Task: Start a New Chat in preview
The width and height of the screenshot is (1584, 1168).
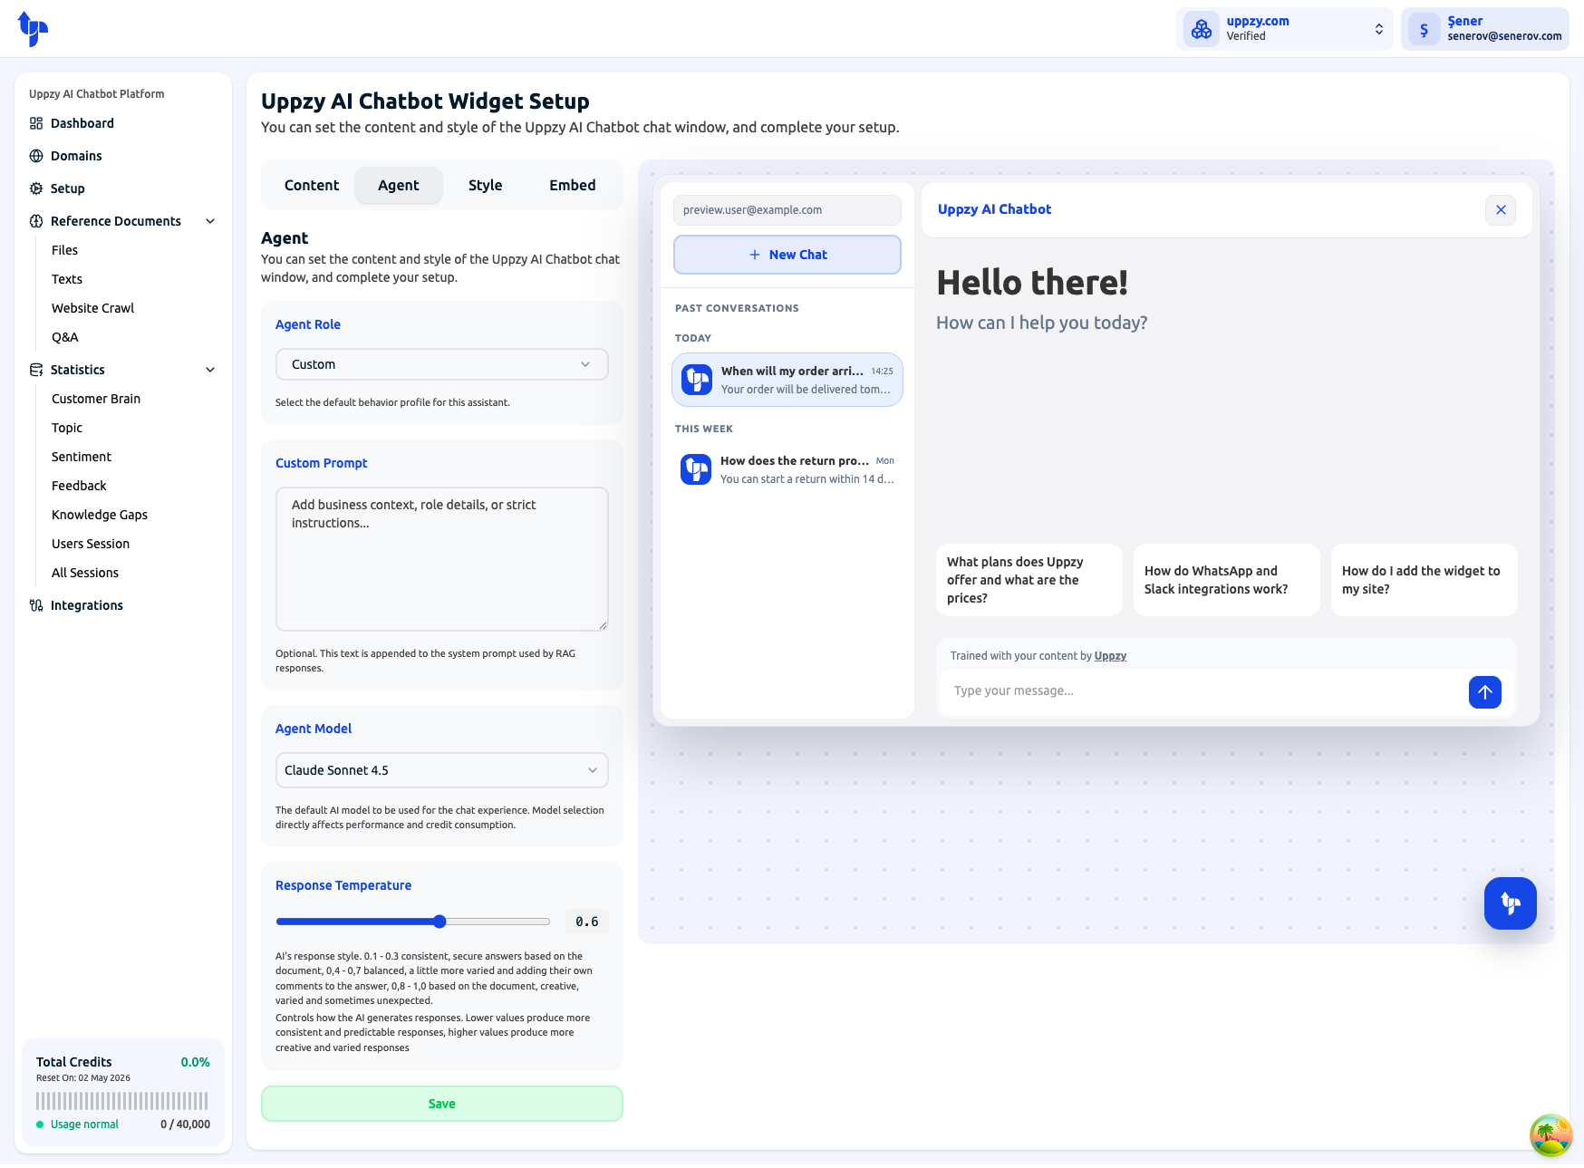Action: [787, 255]
